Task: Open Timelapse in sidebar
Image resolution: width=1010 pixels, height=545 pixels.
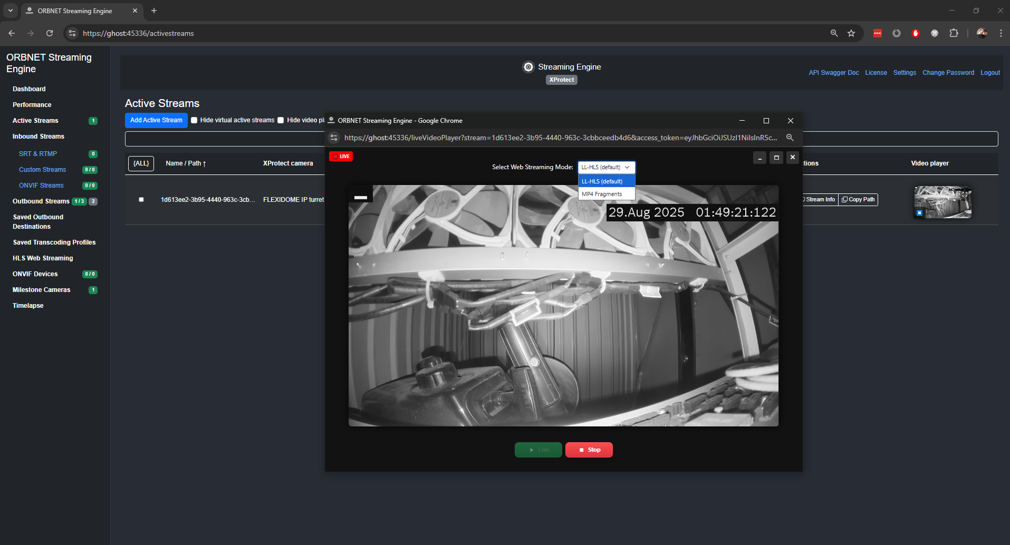Action: (x=28, y=306)
